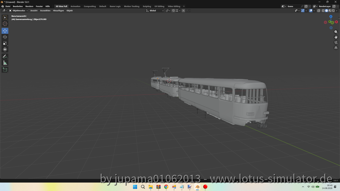Select the Transform tool
This screenshot has width=340, height=191.
[5, 50]
